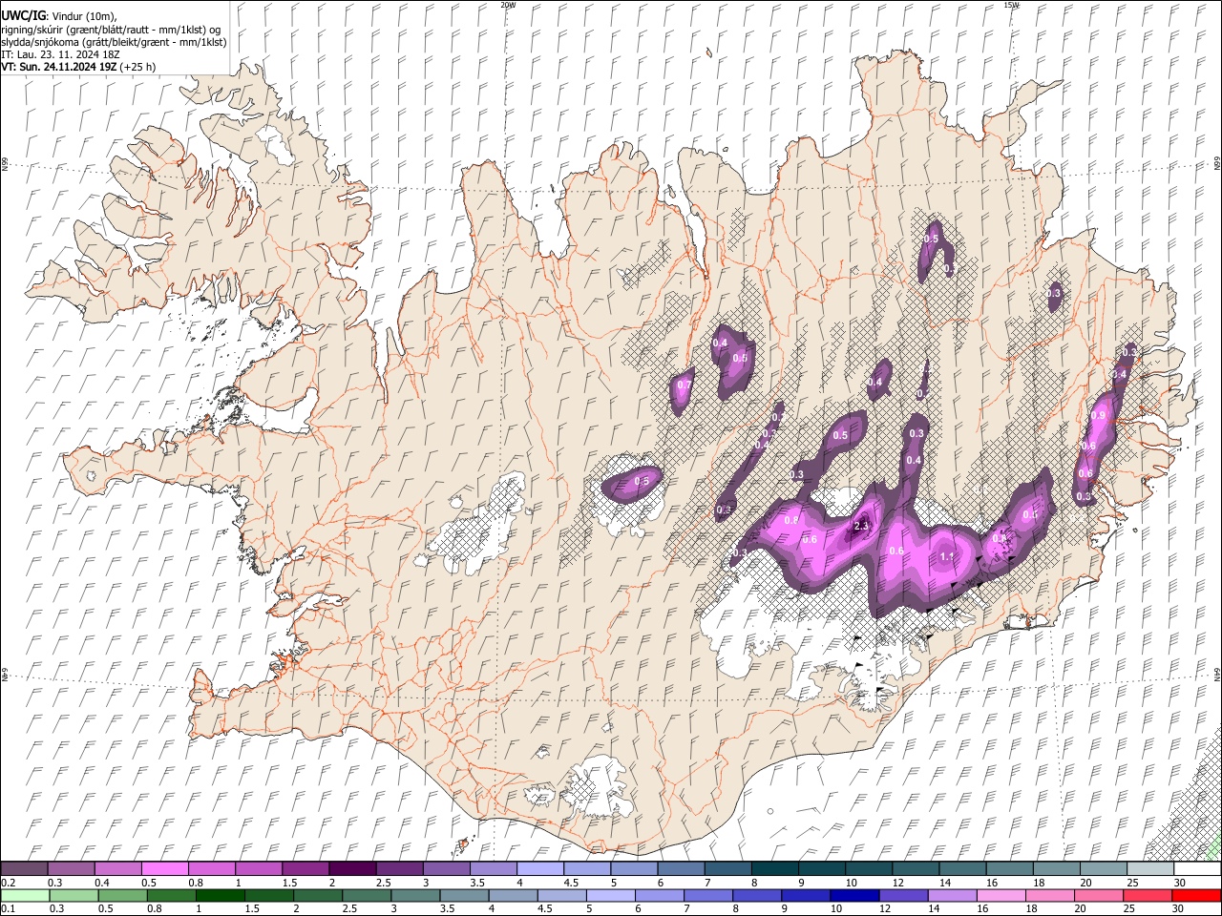Pick the pale gray 25–30 snow swatch

pos(1149,868)
